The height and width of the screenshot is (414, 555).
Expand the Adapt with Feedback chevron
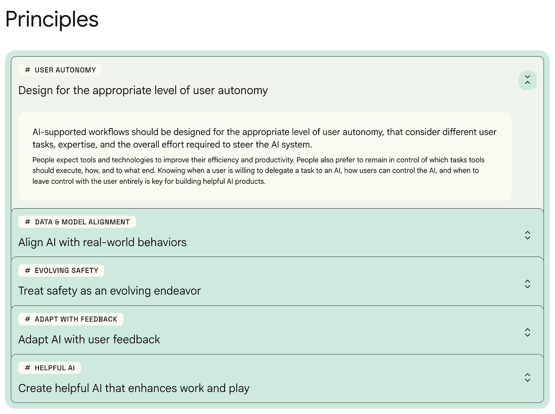pos(527,332)
